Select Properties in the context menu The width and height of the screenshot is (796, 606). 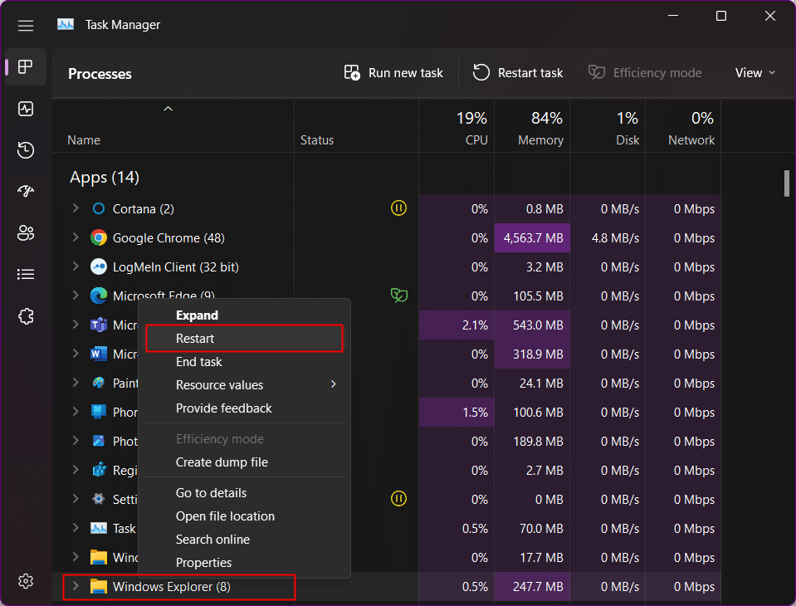pyautogui.click(x=244, y=562)
